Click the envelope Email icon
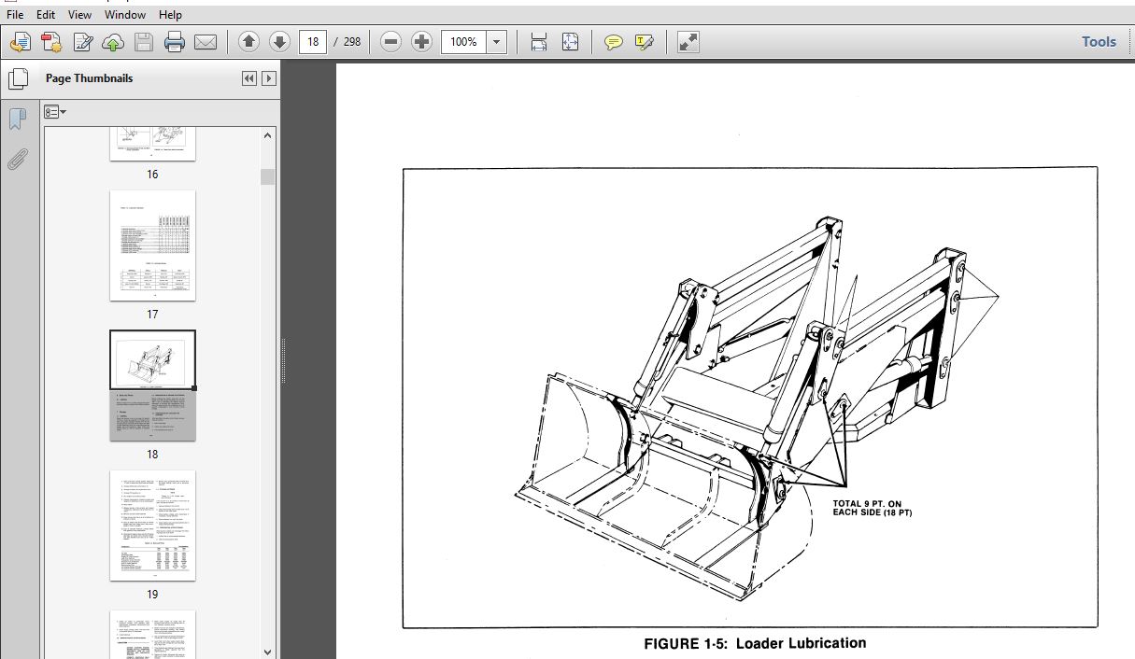The height and width of the screenshot is (659, 1135). pos(205,42)
